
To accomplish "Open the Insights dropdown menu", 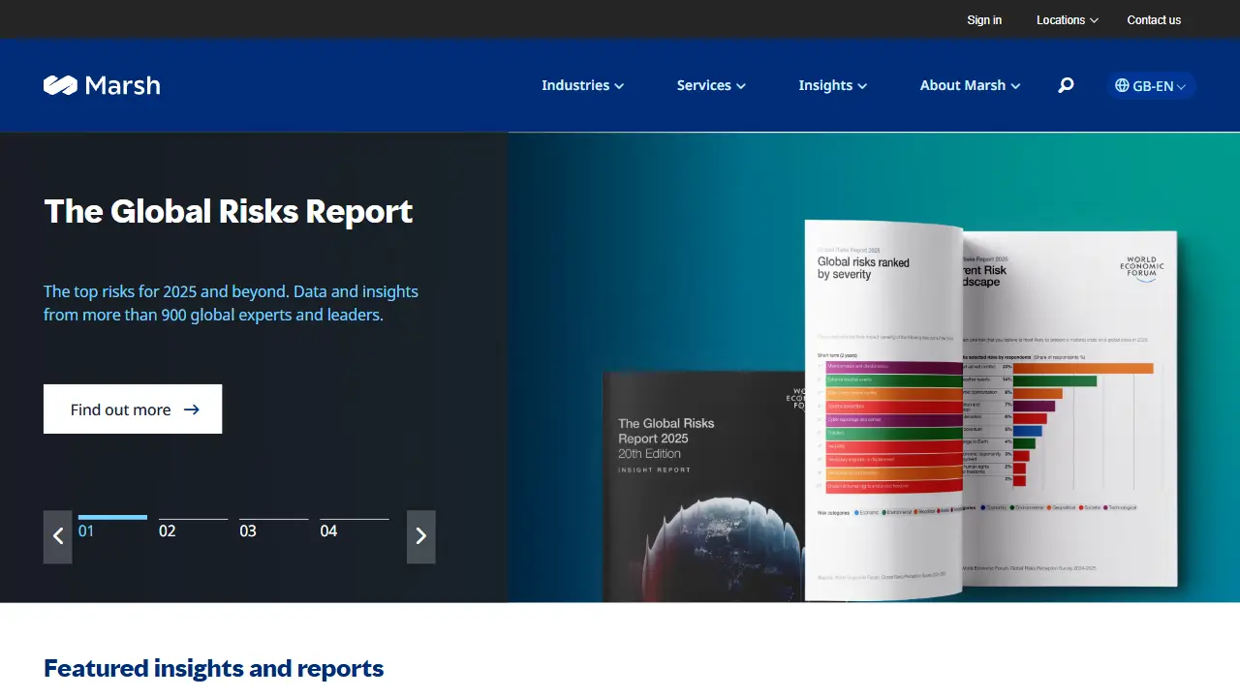I will (x=832, y=85).
